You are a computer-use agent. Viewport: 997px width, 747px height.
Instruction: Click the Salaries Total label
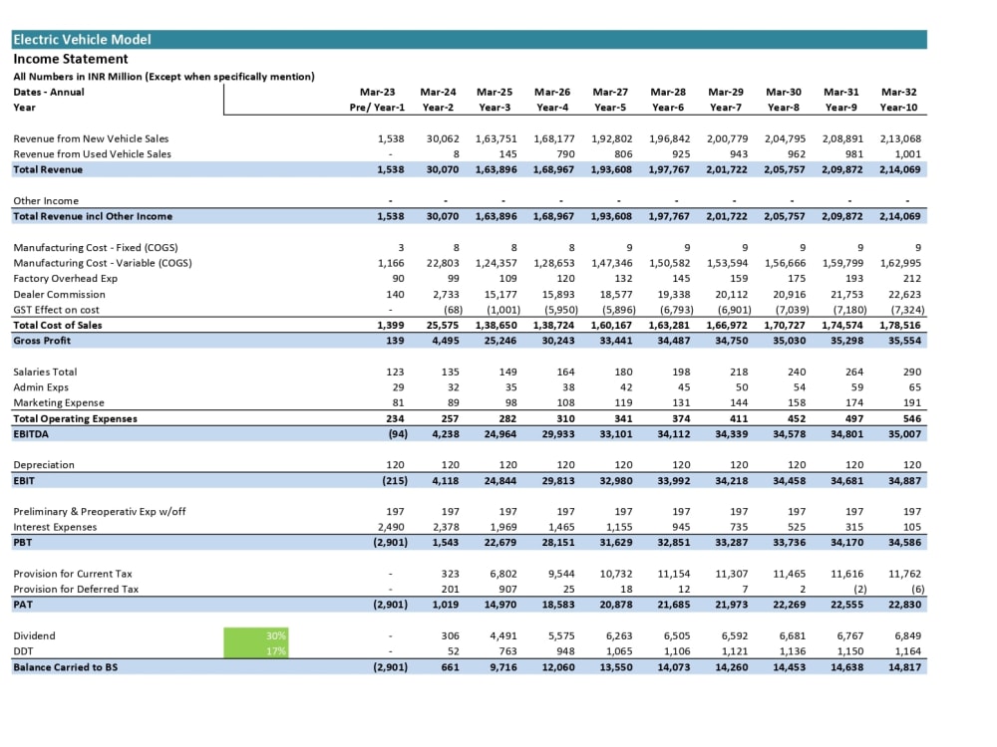(x=45, y=372)
